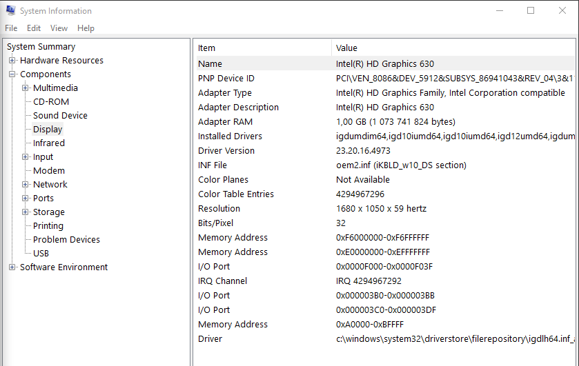The image size is (579, 366).
Task: Select the Adapter RAM row
Action: pyautogui.click(x=384, y=122)
